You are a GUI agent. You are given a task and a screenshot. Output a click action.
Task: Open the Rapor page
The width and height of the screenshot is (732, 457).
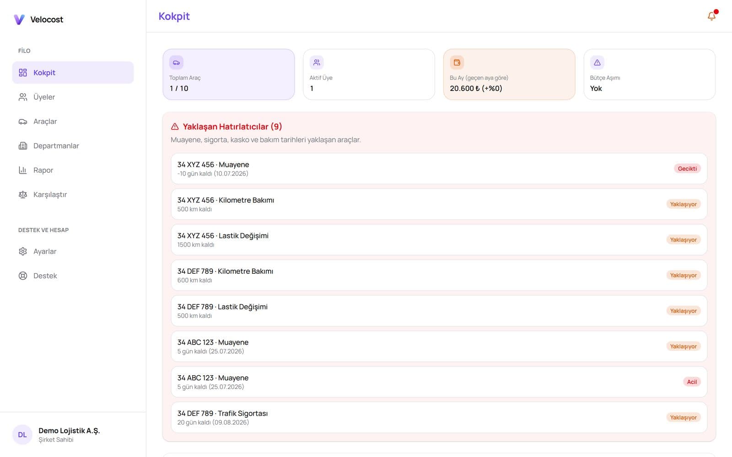coord(73,170)
